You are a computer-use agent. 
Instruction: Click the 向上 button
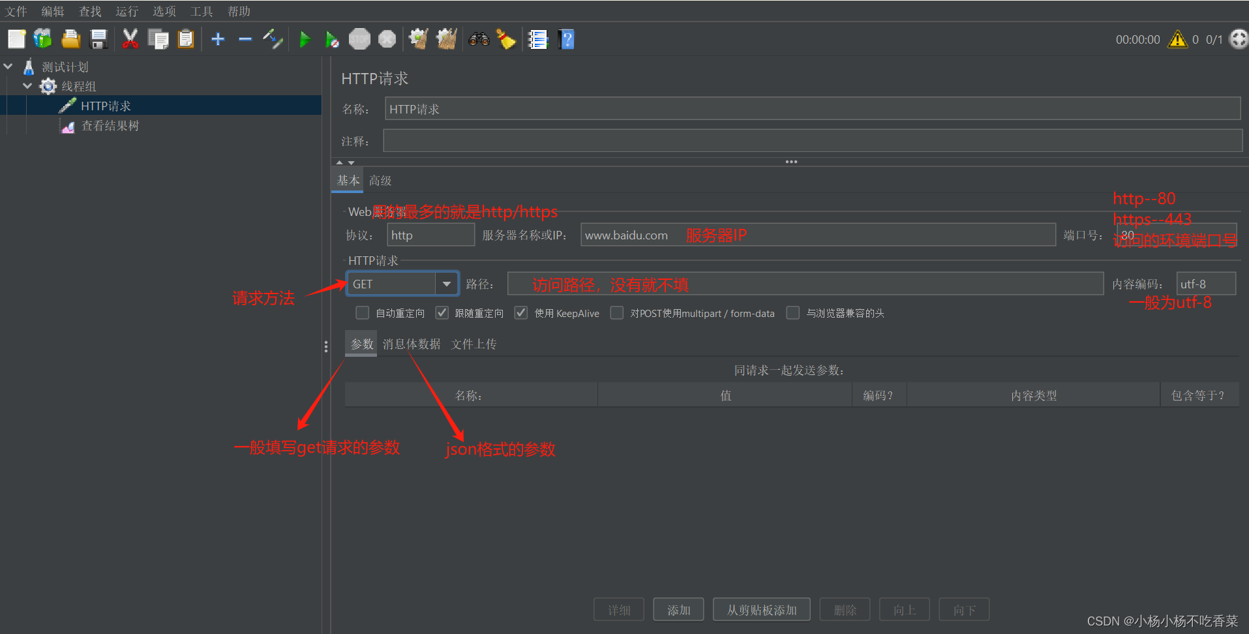(904, 610)
